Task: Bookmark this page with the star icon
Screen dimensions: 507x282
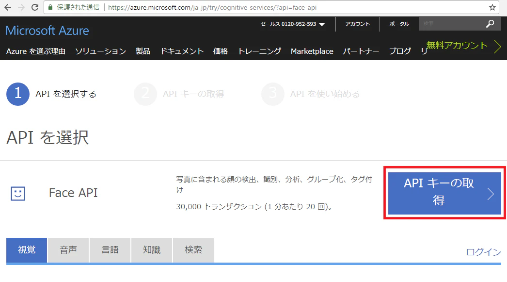Action: tap(492, 7)
